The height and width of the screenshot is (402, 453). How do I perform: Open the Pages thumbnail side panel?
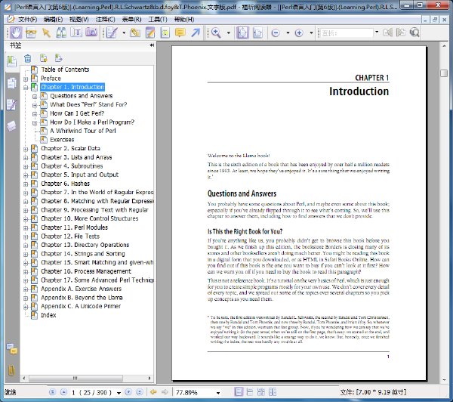11,83
